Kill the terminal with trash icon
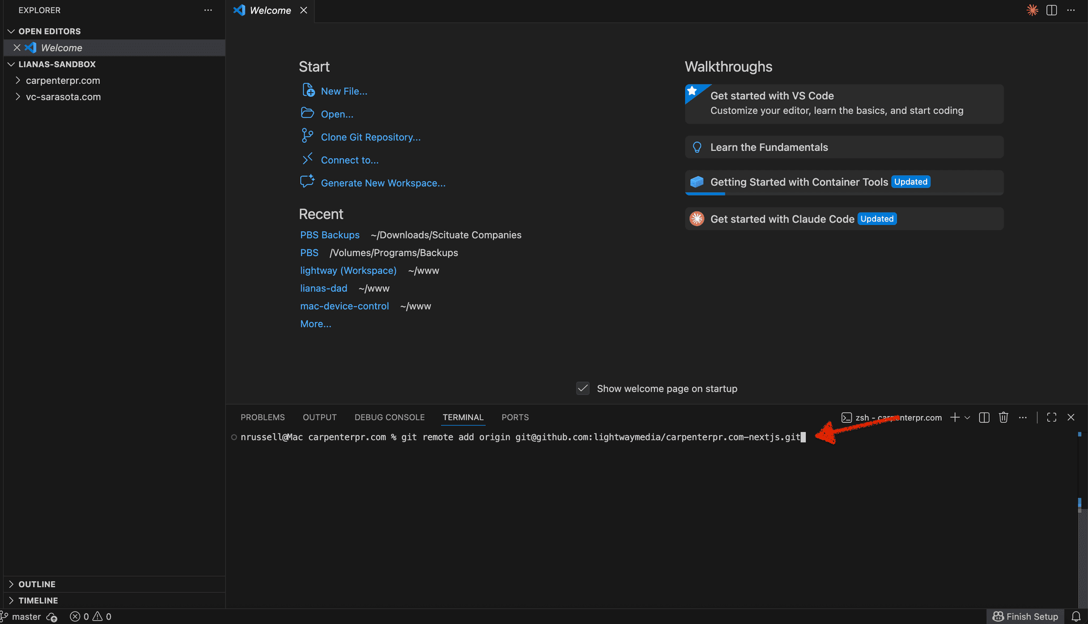 coord(1003,417)
